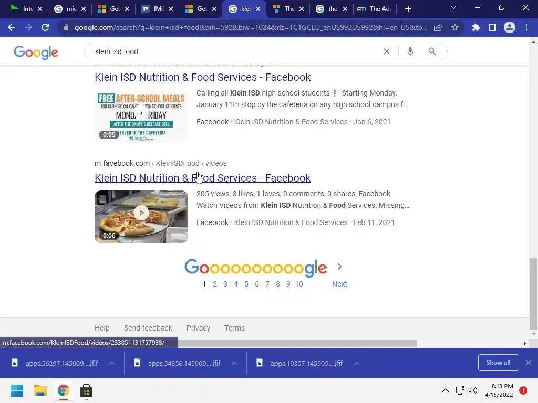Viewport: 538px width, 403px height.
Task: Open second Klein ISD Nutrition Facebook result
Action: point(202,178)
